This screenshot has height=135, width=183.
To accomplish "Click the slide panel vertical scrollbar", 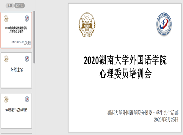I will 34,37.
